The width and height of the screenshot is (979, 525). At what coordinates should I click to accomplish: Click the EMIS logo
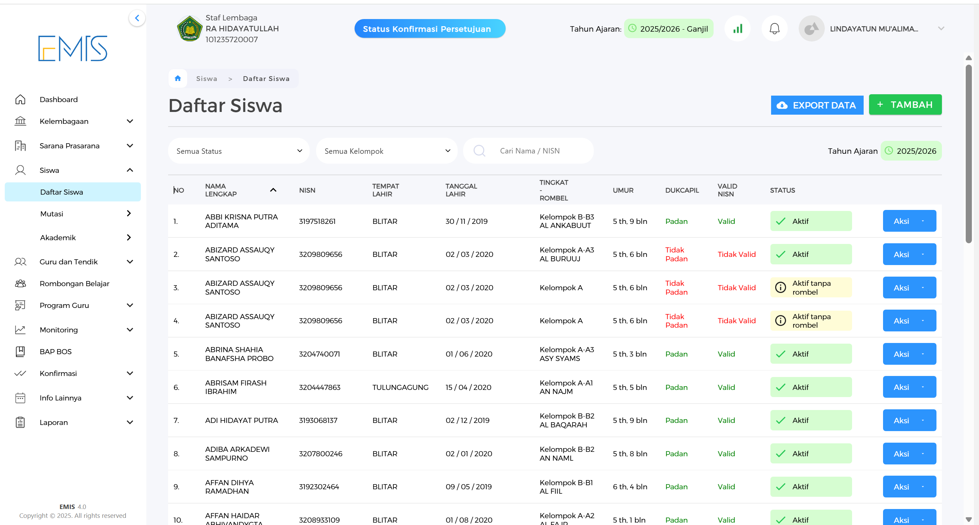pos(72,48)
